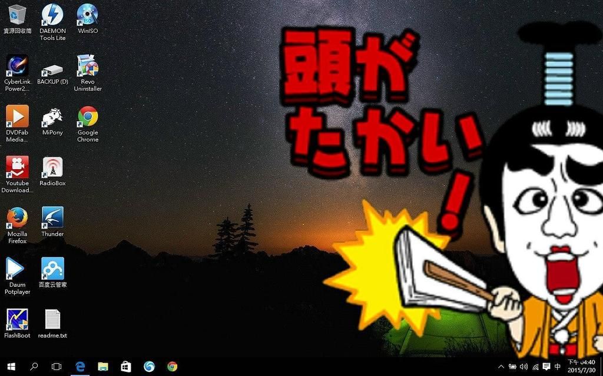Switch to Microsoft Edge on the taskbar
The image size is (603, 376).
point(80,367)
